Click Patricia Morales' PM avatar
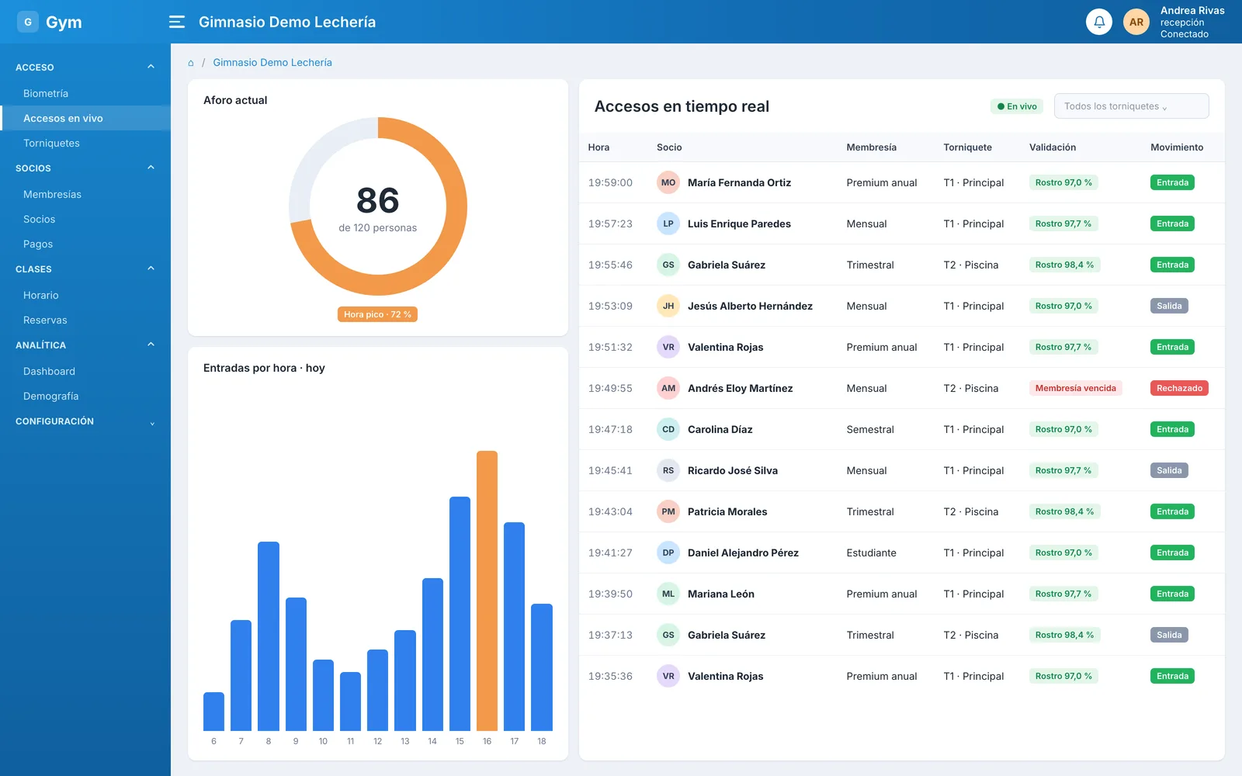The height and width of the screenshot is (776, 1242). [x=668, y=511]
